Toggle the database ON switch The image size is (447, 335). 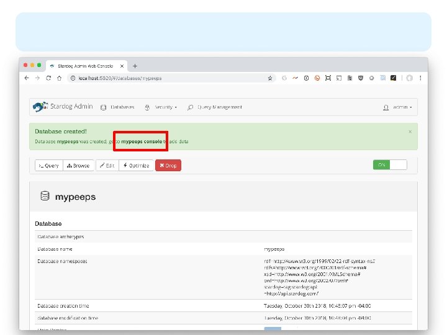[390, 165]
